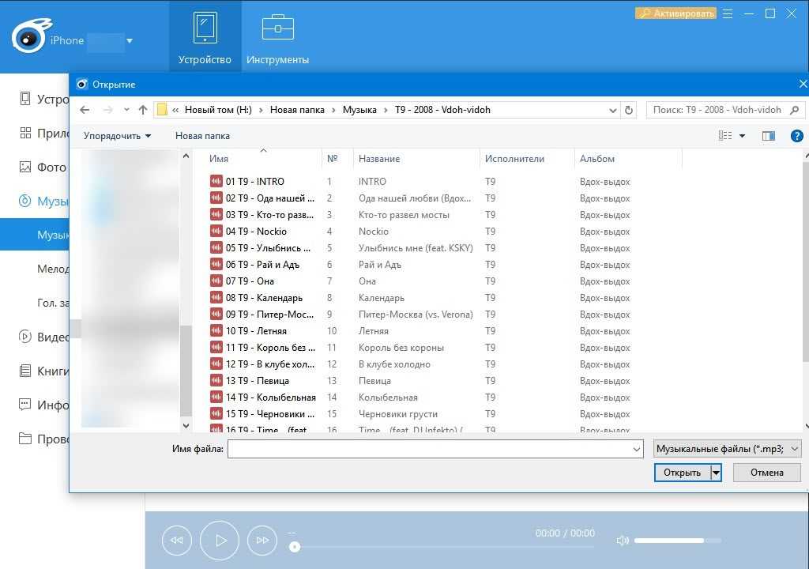This screenshot has height=569, width=809.
Task: Open the Устройство device tab
Action: [205, 36]
